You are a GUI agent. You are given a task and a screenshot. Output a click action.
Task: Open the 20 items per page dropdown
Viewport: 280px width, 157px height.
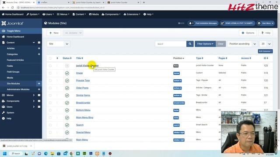click(266, 44)
